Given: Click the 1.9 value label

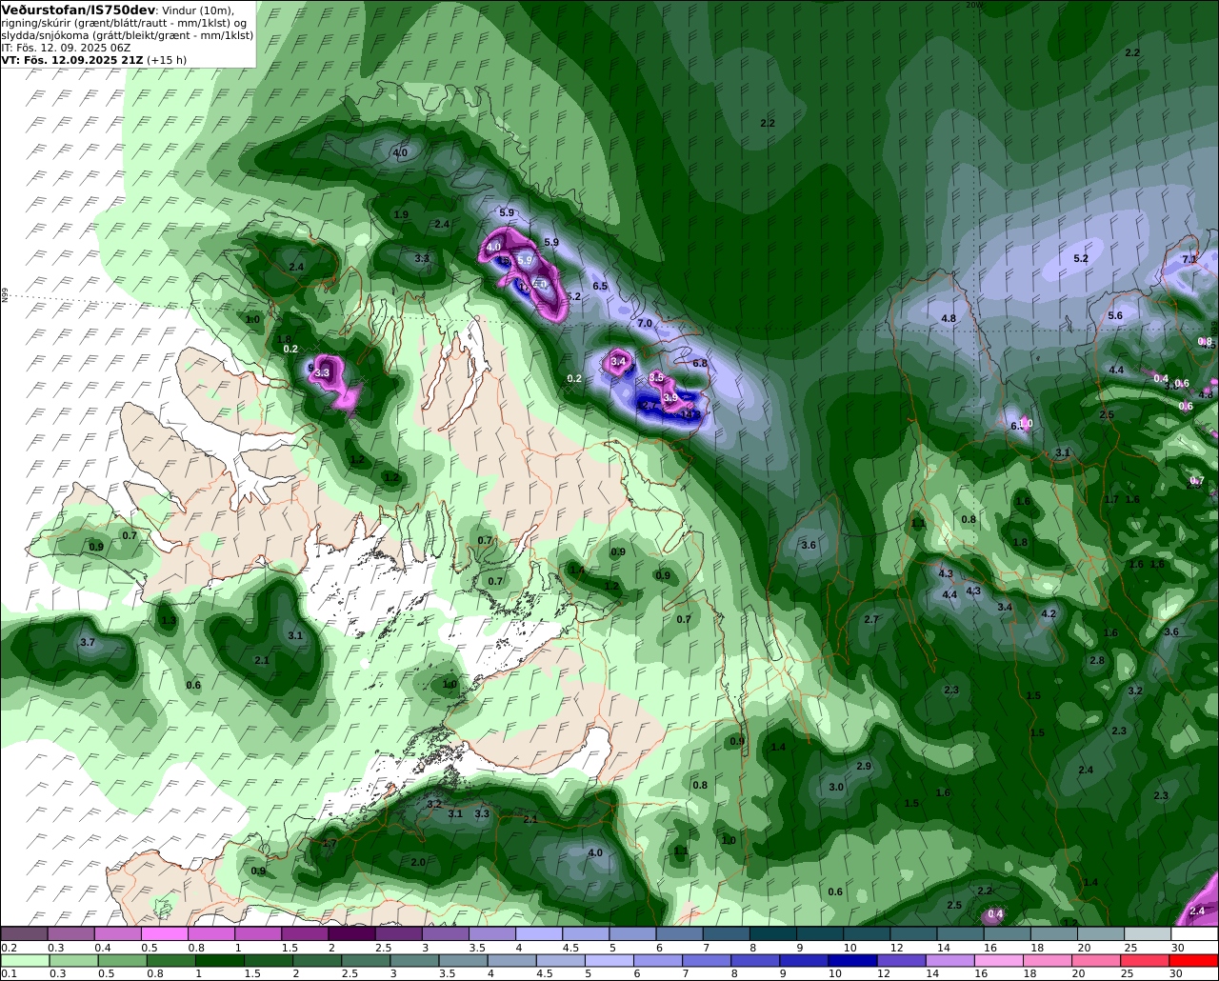Looking at the screenshot, I should 402,215.
